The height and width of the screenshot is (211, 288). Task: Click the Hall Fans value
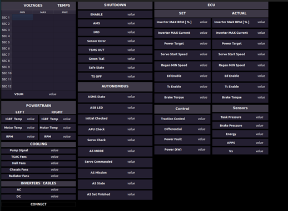(x=54, y=163)
